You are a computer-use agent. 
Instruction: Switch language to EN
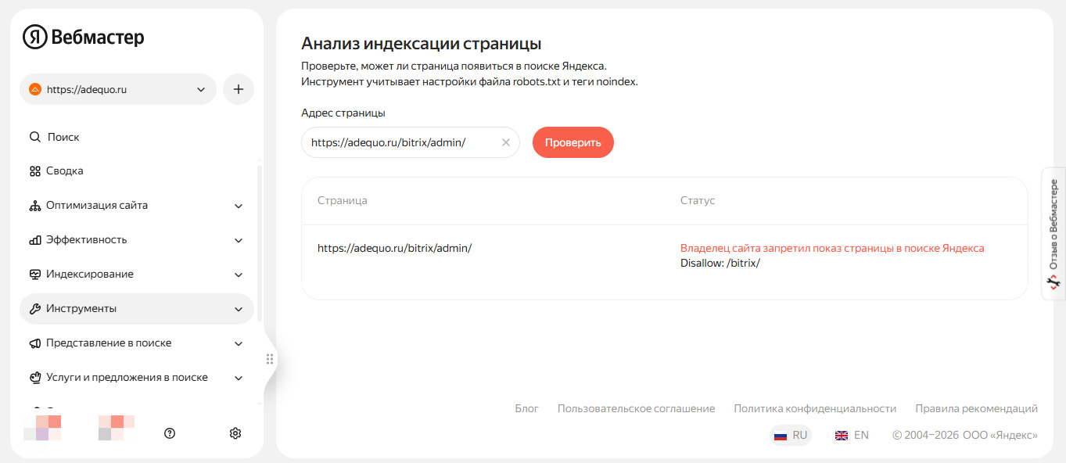pyautogui.click(x=852, y=435)
